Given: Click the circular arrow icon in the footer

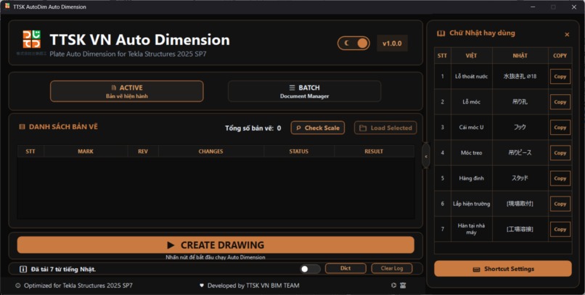Looking at the screenshot, I should tap(393, 286).
